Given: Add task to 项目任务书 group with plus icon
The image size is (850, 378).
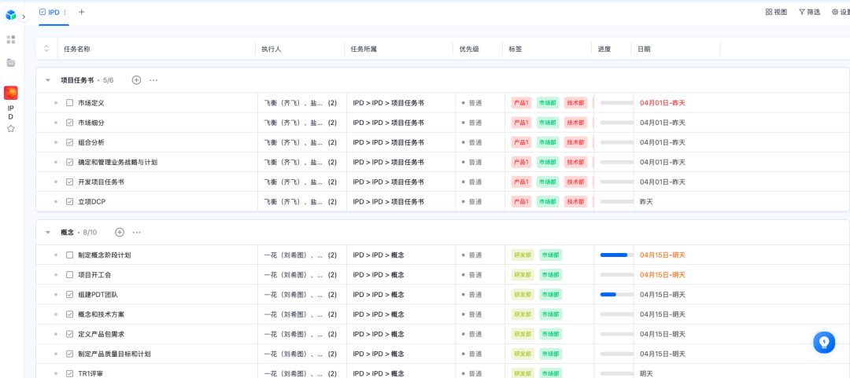Looking at the screenshot, I should (136, 80).
